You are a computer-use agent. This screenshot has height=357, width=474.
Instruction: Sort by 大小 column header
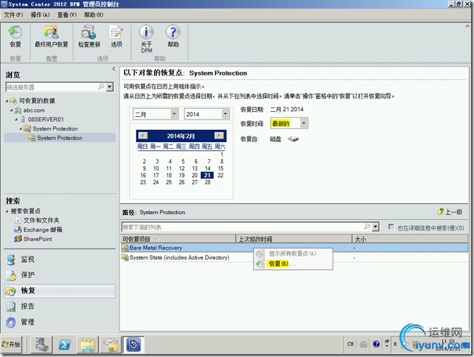(x=410, y=239)
